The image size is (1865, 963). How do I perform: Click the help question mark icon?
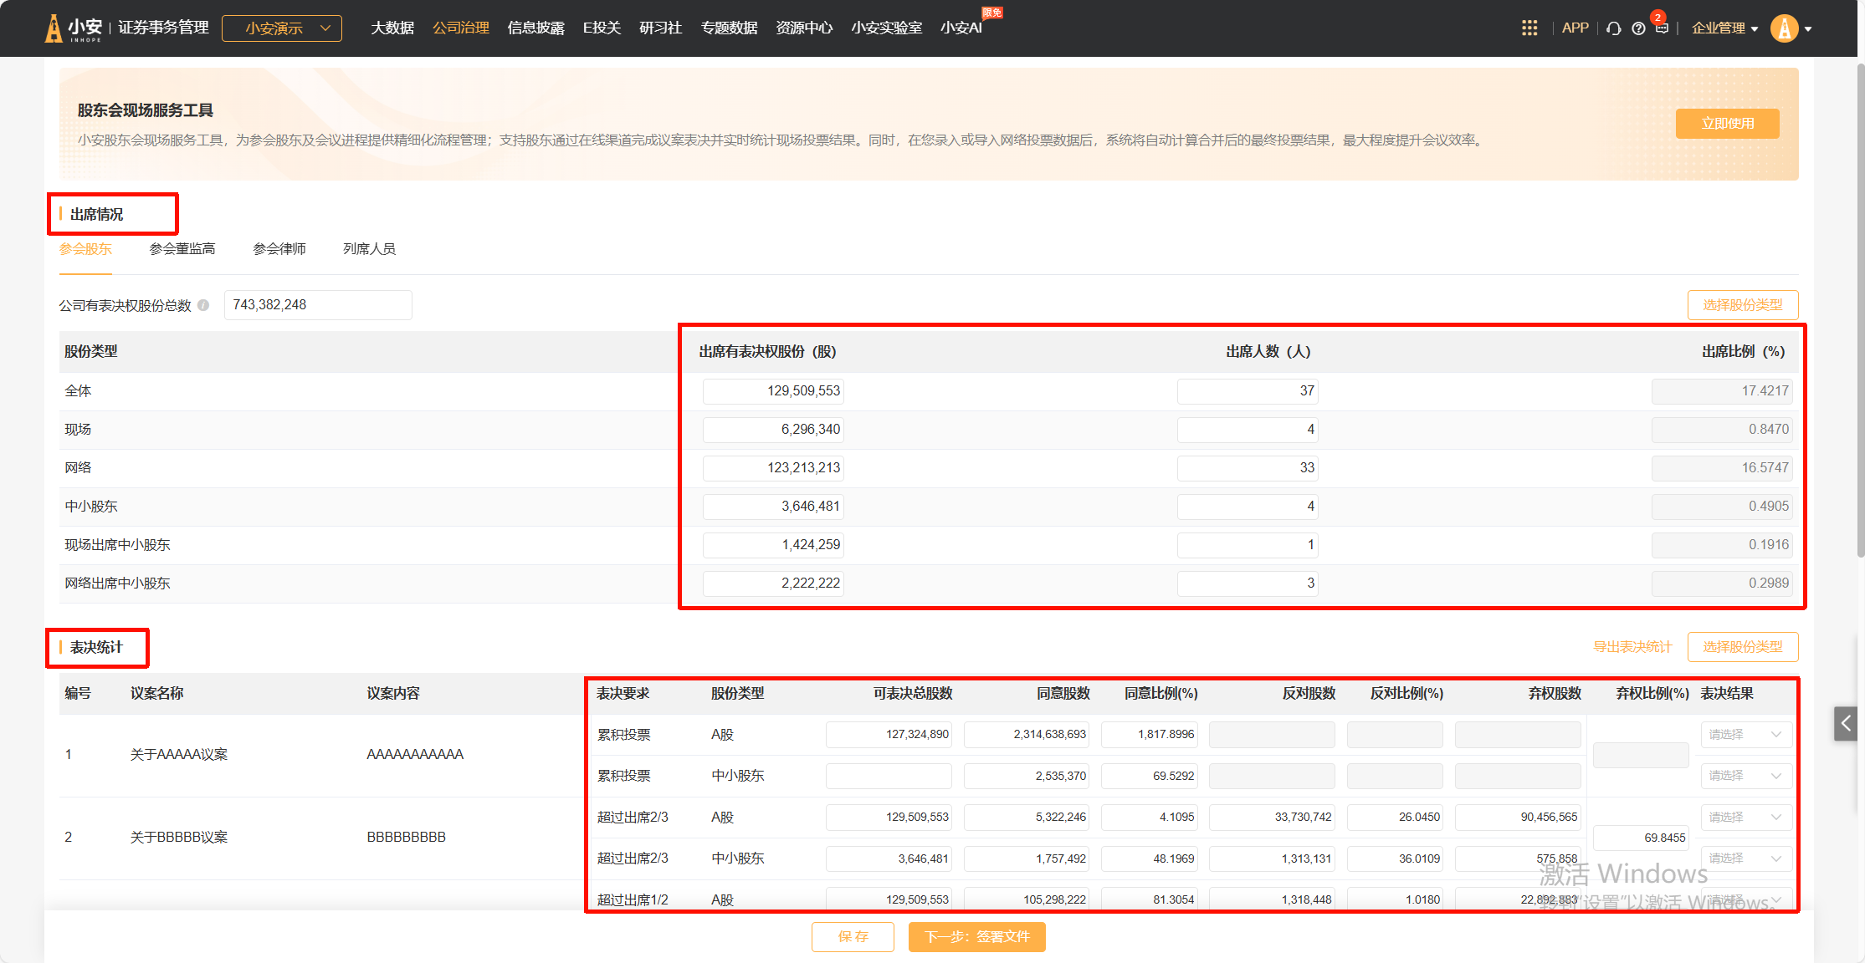click(x=1638, y=28)
